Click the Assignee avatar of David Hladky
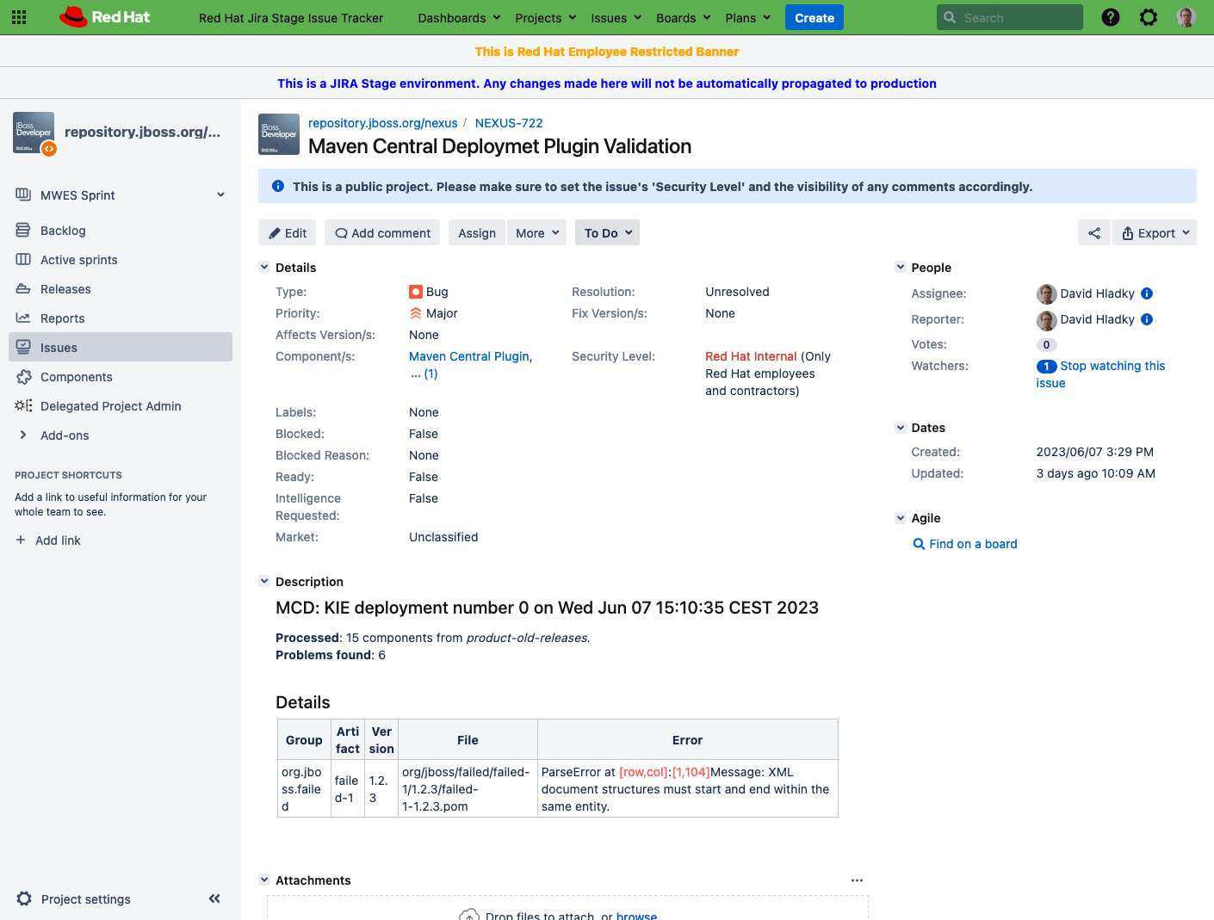Screen dimensions: 1214x920 click(1046, 294)
